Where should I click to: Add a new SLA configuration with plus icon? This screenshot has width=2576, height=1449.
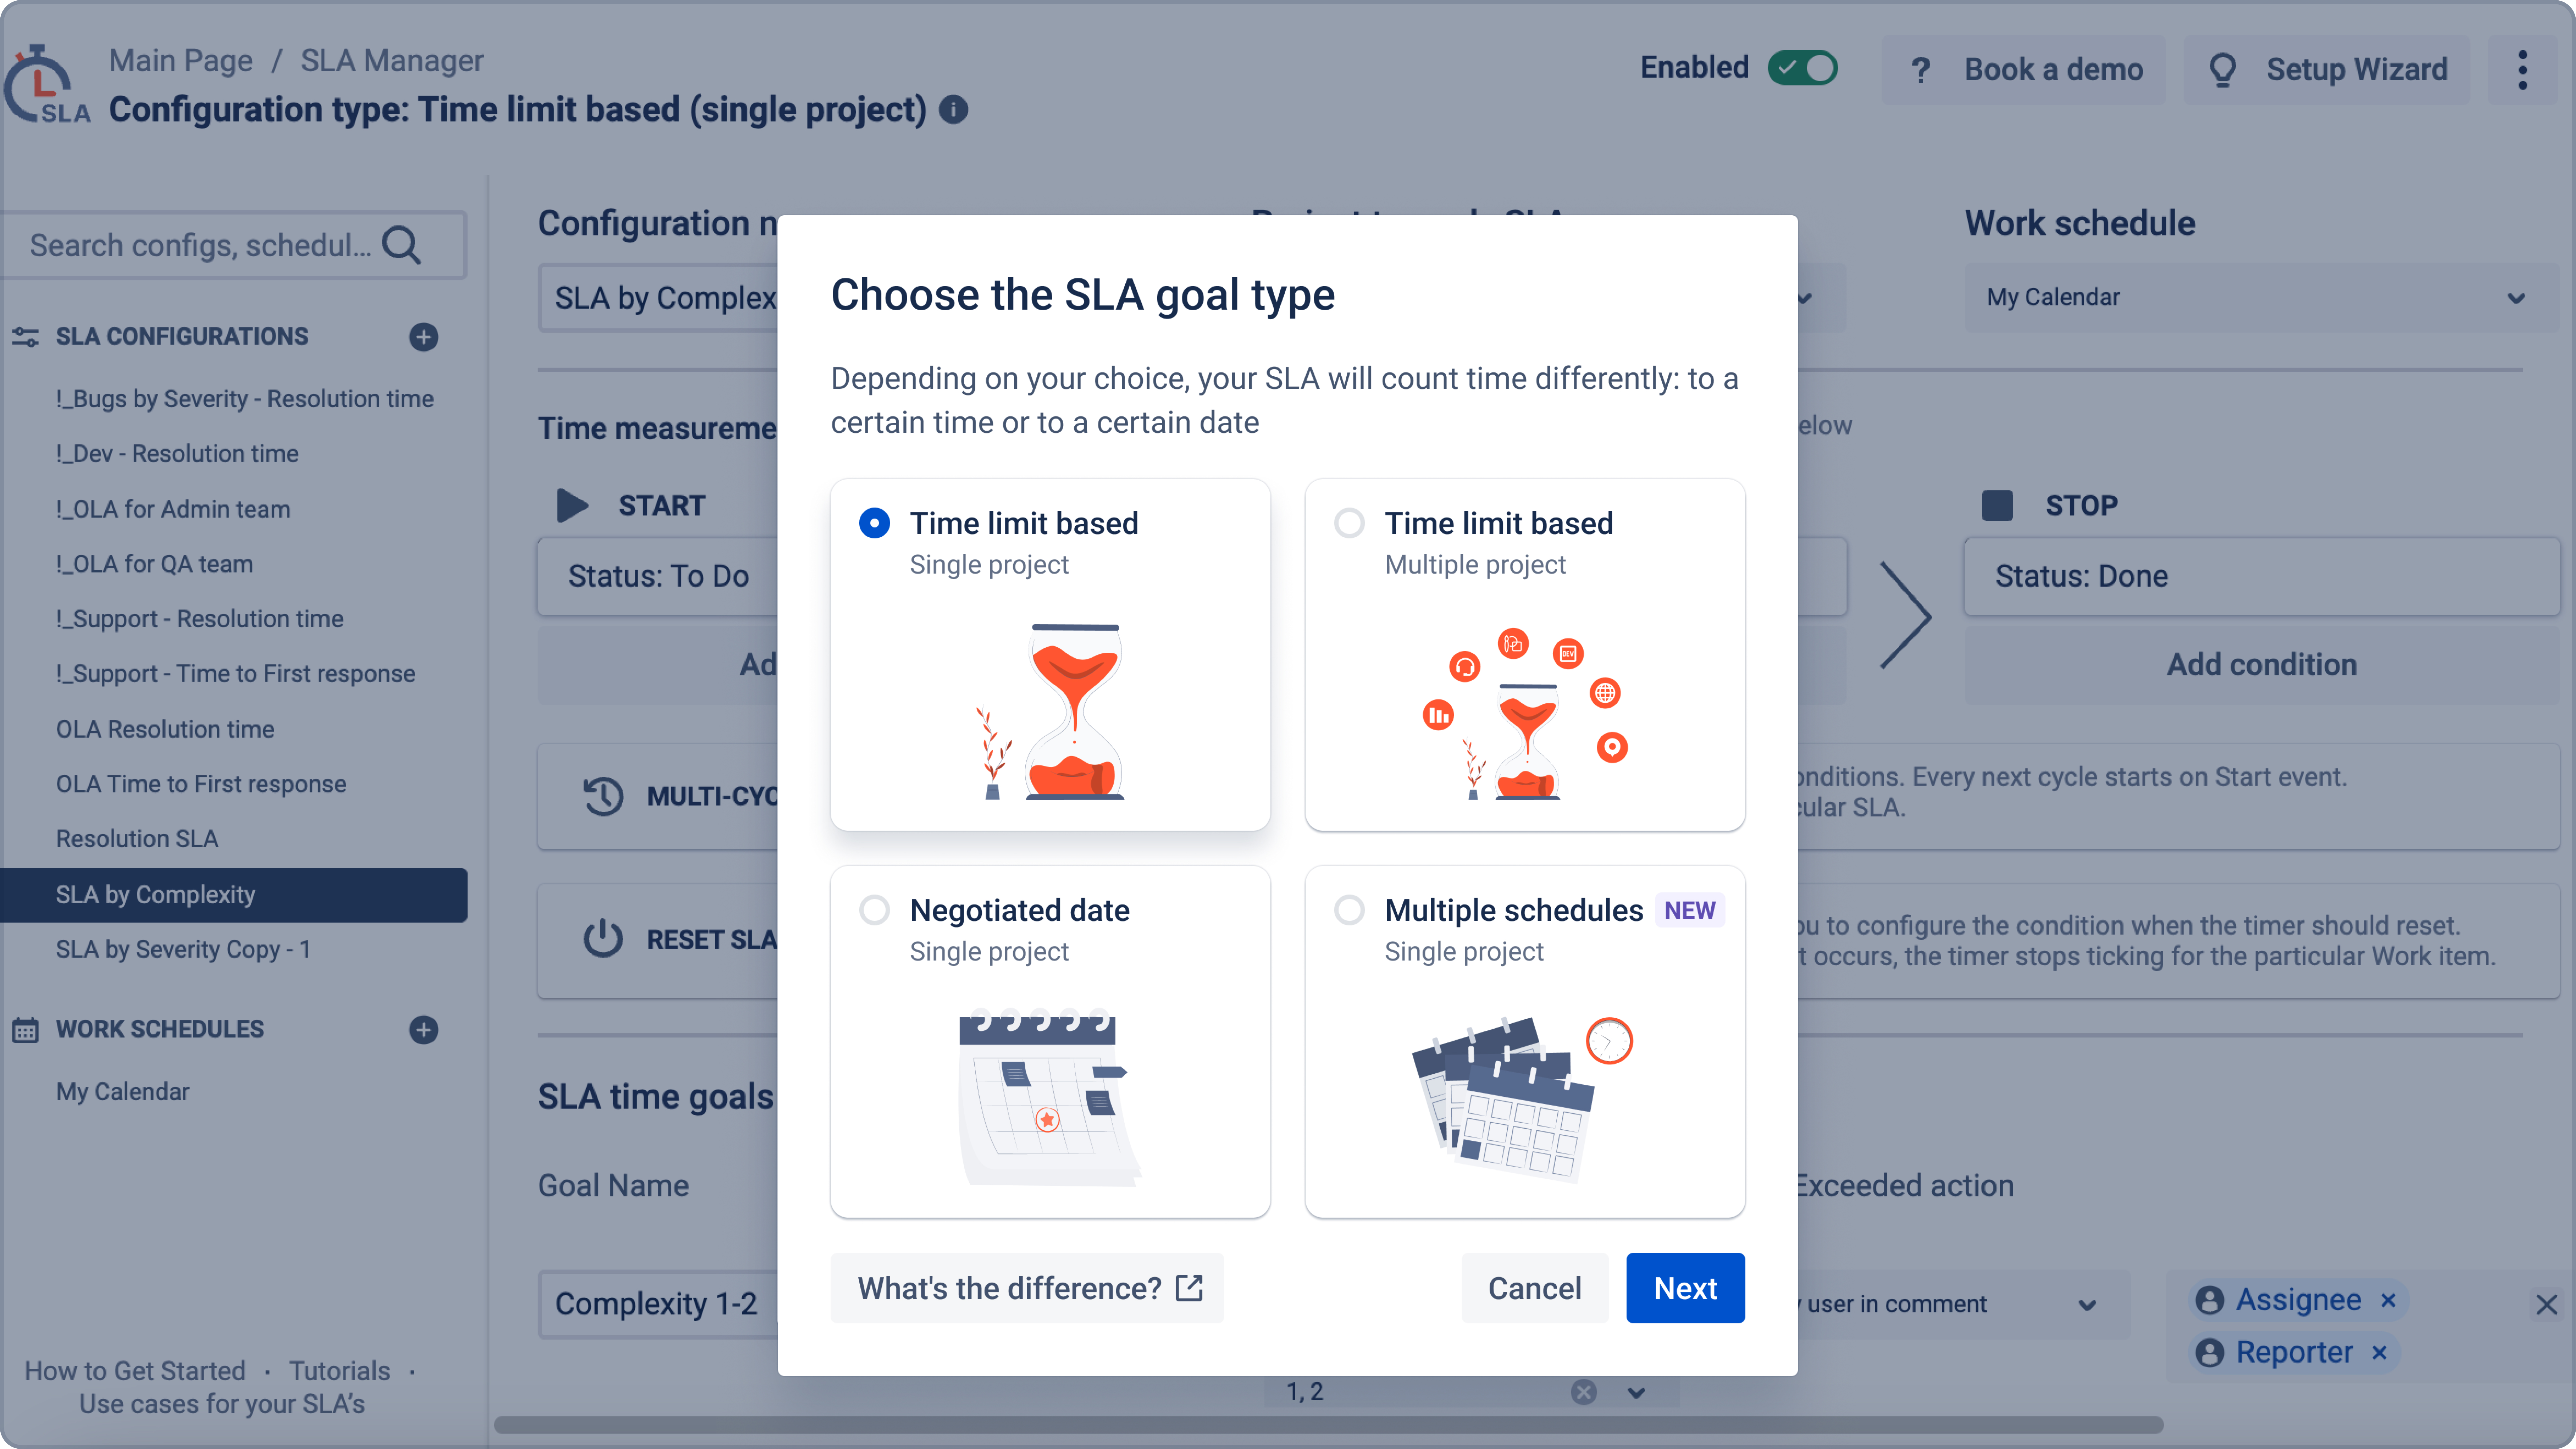(423, 337)
